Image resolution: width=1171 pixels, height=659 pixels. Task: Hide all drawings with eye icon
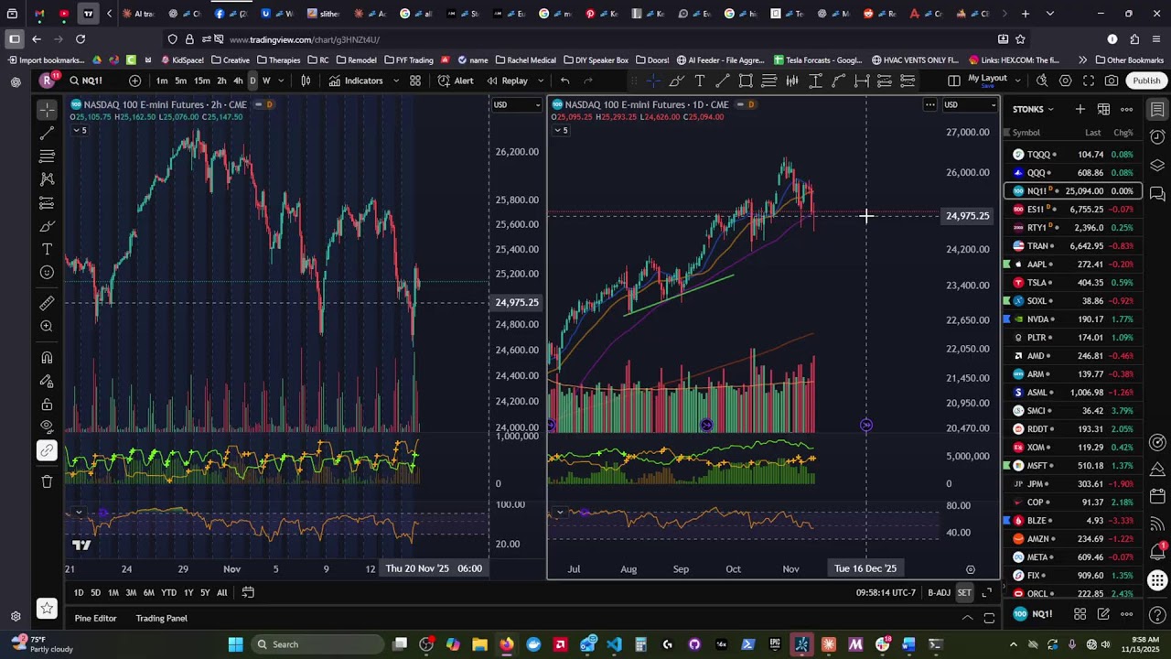47,427
